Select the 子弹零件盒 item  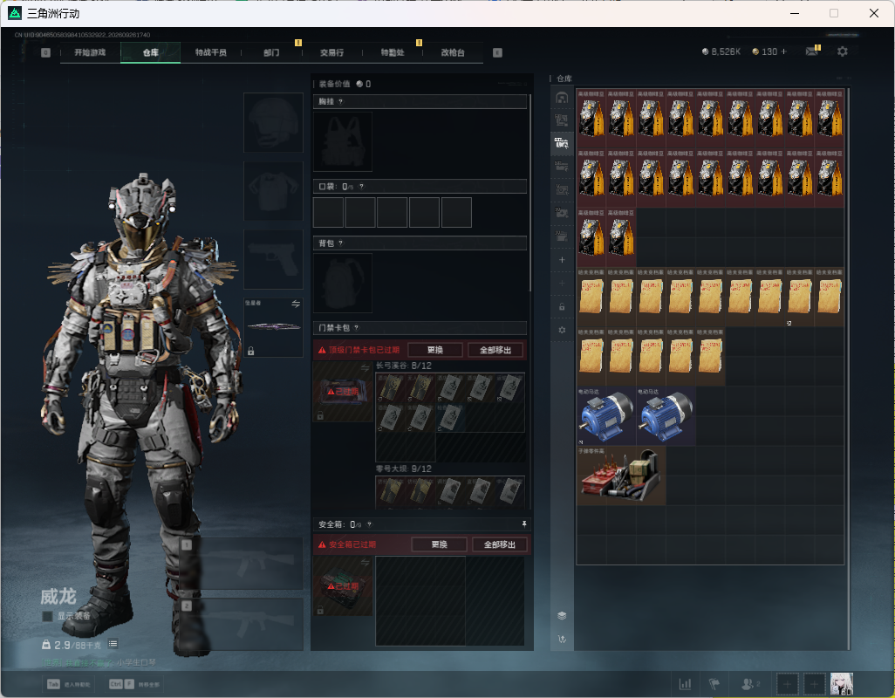point(621,476)
